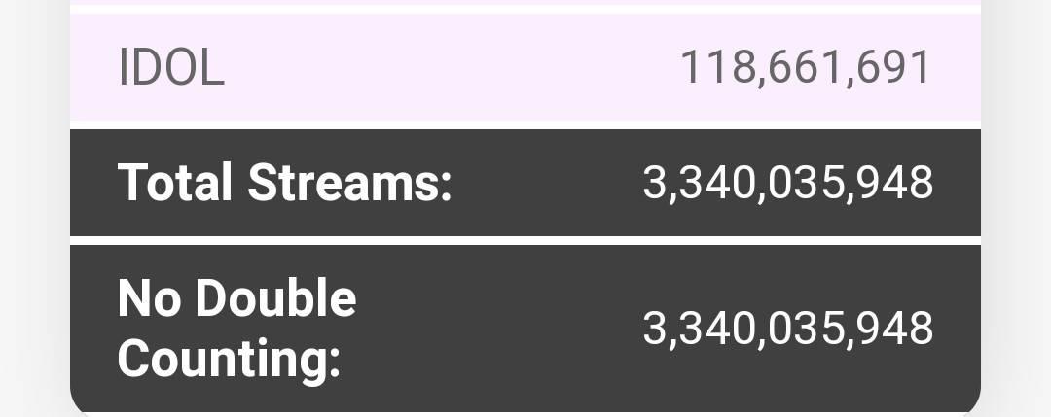Select the No Double Counting stream value
The width and height of the screenshot is (1051, 417).
coord(787,328)
